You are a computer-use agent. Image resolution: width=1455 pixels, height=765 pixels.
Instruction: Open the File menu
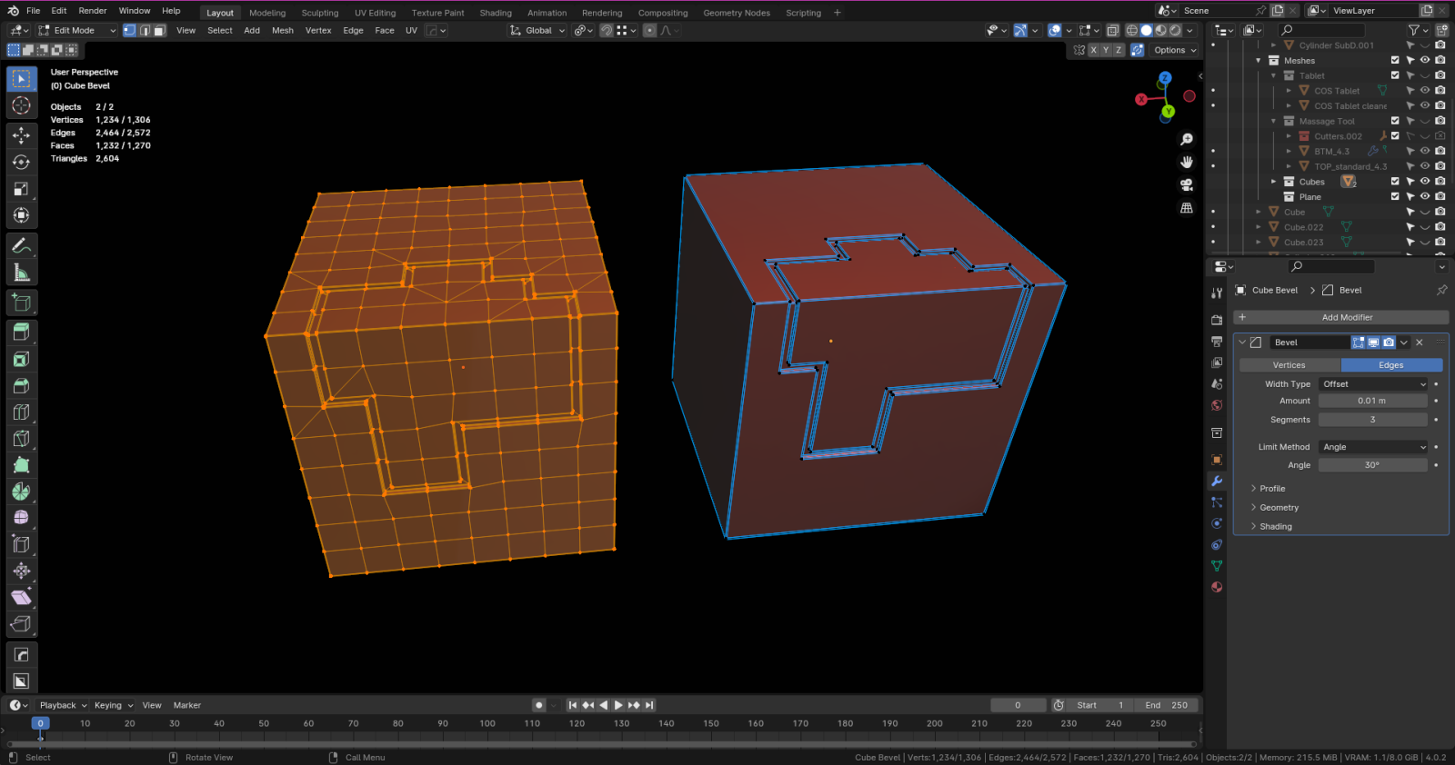pos(34,11)
